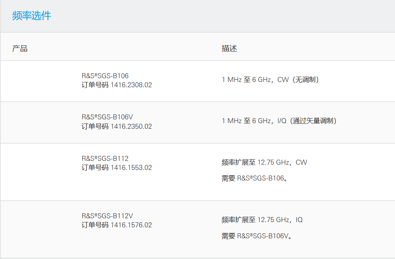Click 订单号码 label in the B112V row

tap(95, 225)
